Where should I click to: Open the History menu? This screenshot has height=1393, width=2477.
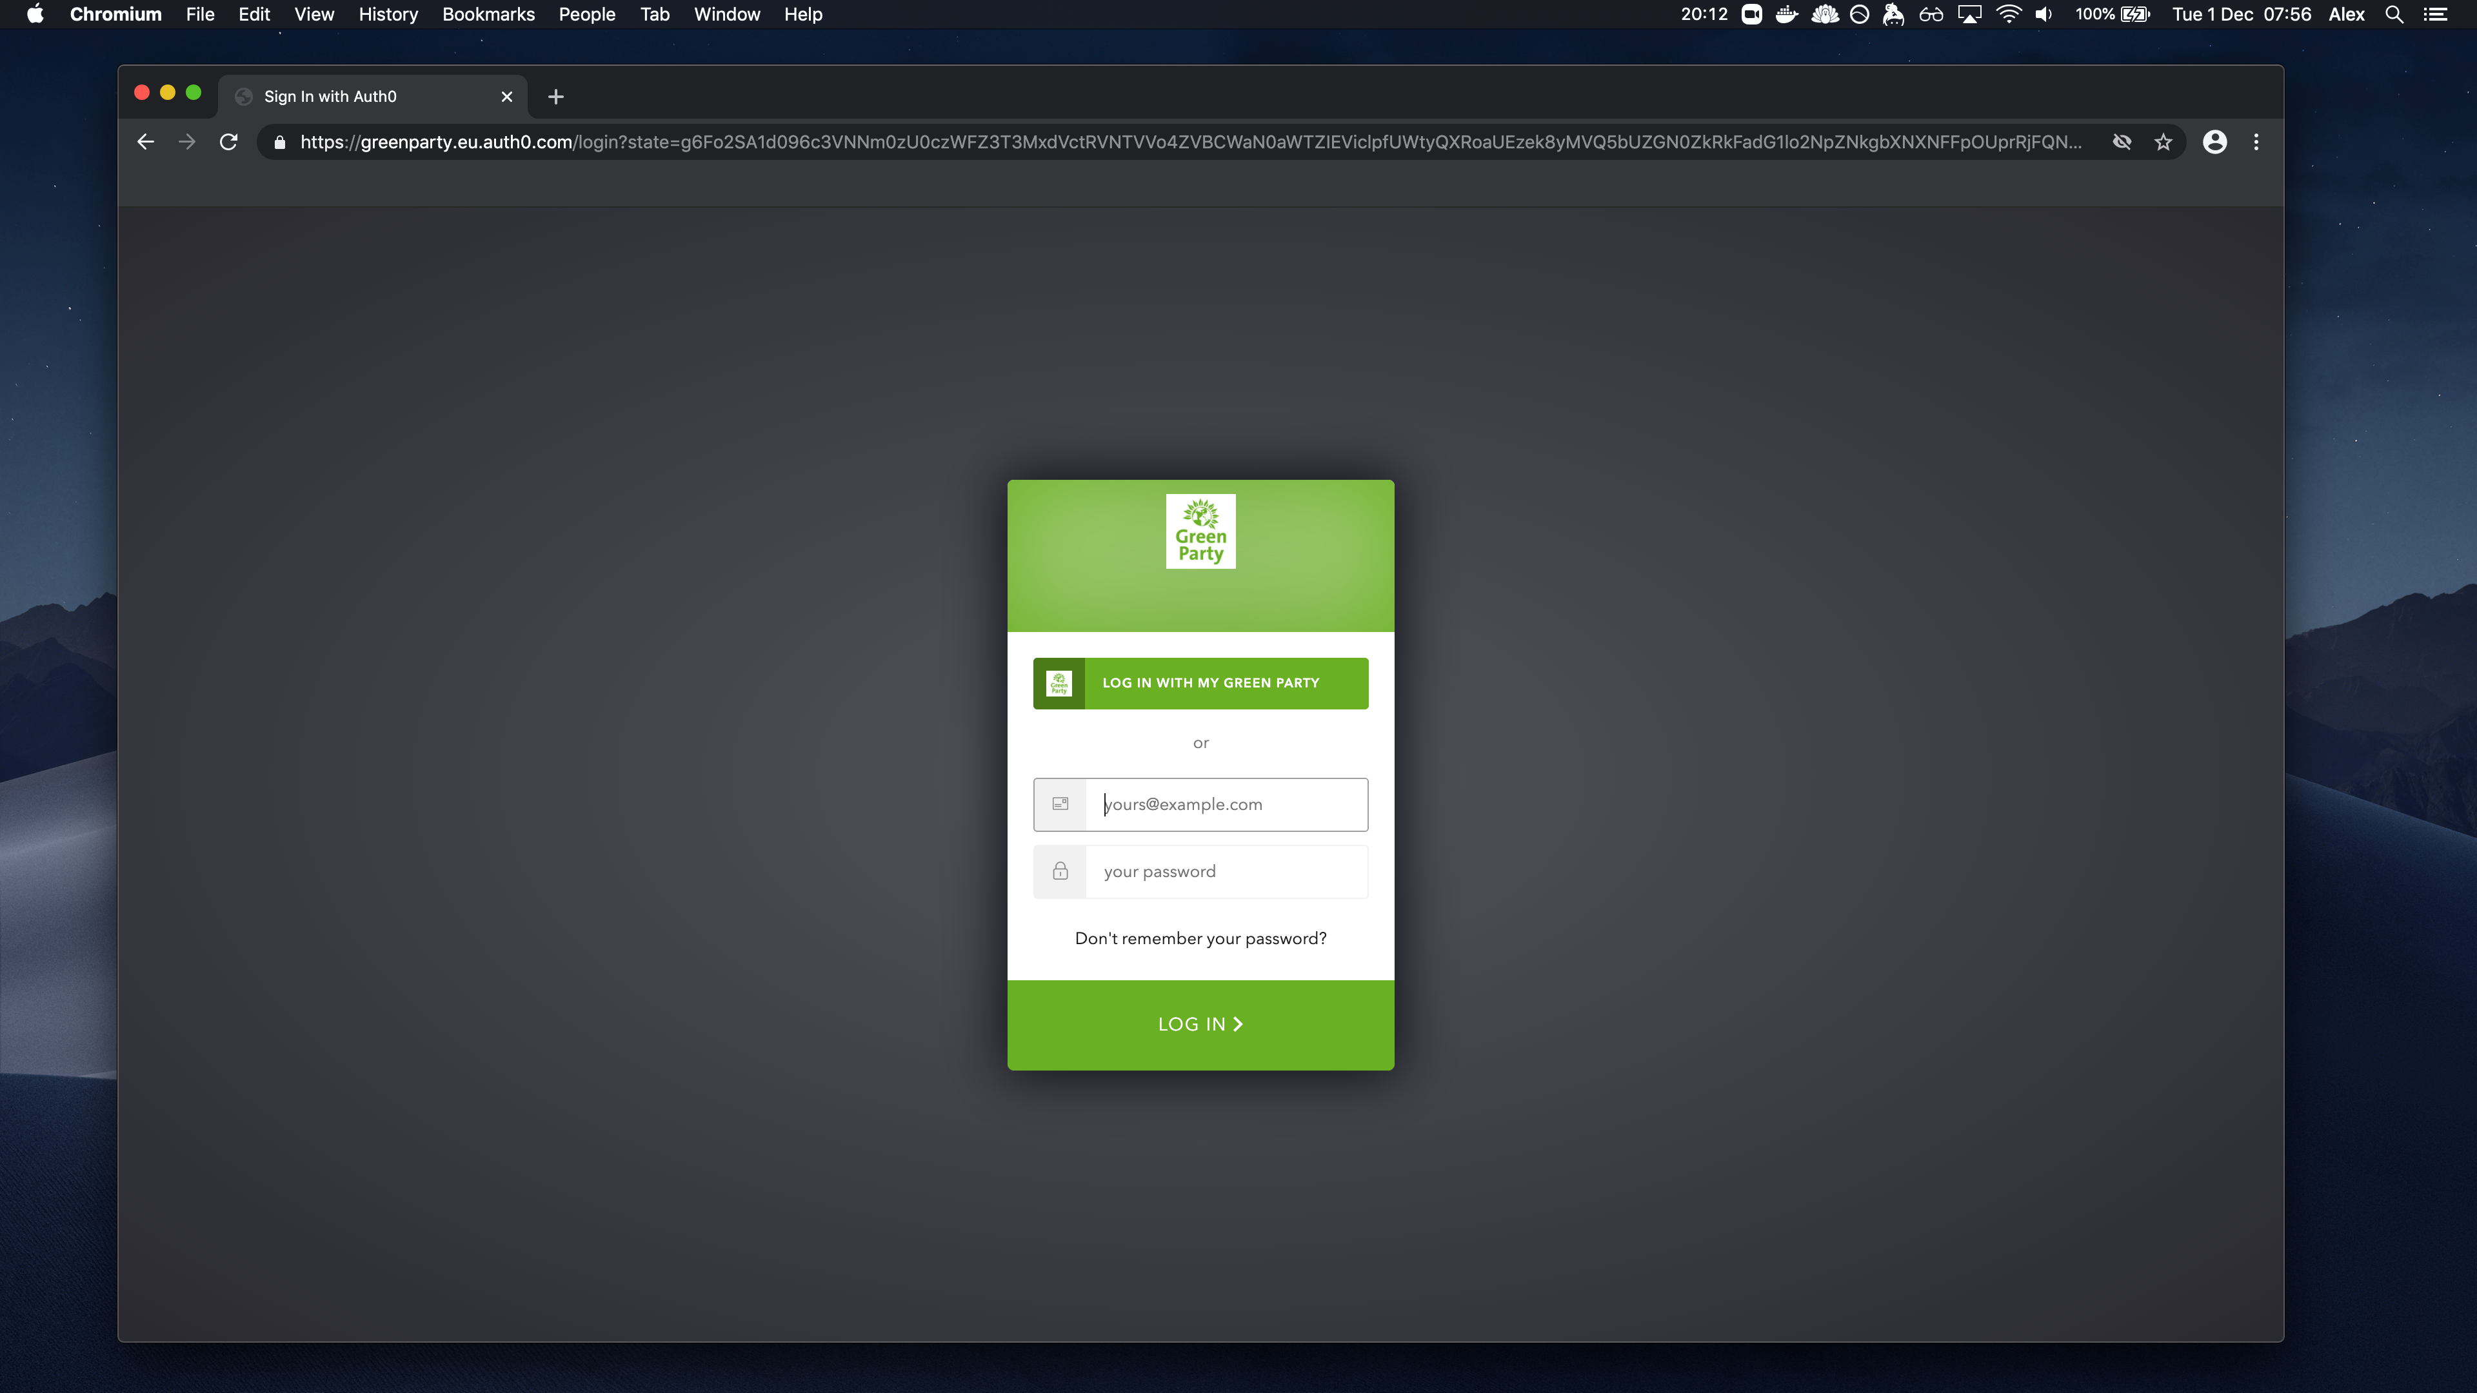[x=388, y=14]
